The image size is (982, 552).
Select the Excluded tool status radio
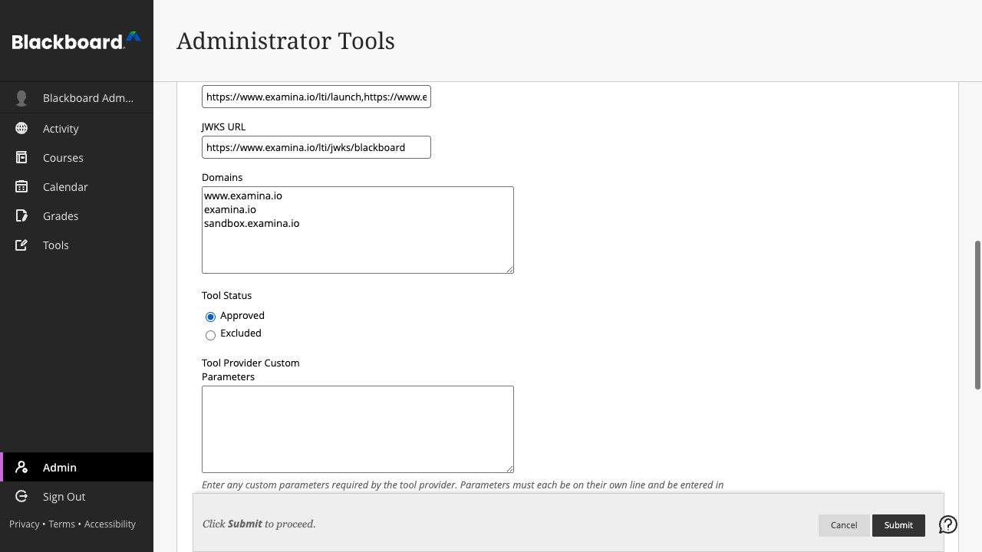[210, 335]
